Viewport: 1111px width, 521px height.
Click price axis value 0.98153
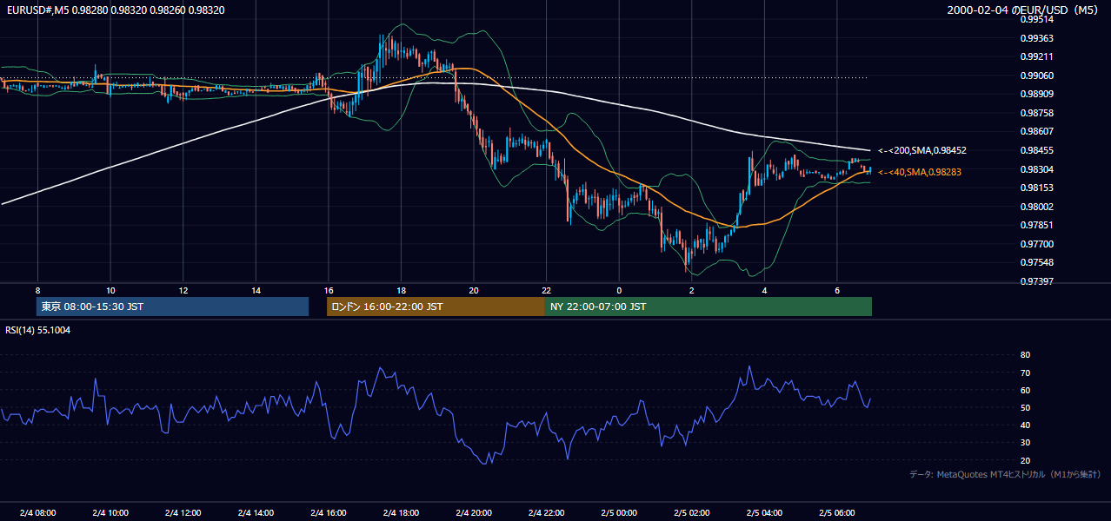coord(1036,188)
